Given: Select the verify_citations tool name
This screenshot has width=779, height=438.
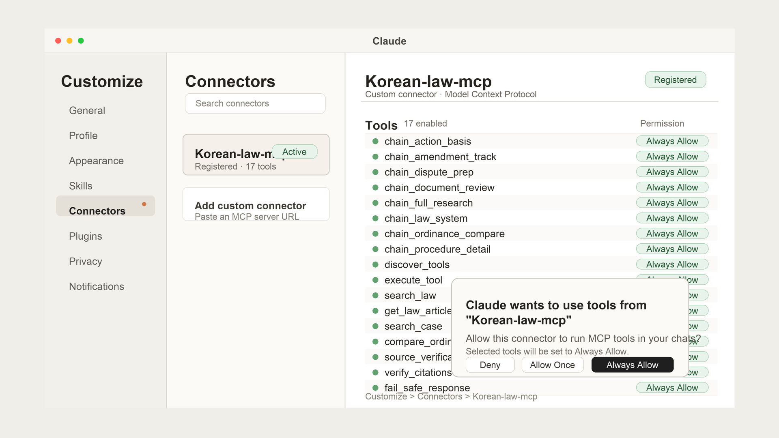Looking at the screenshot, I should (x=418, y=372).
